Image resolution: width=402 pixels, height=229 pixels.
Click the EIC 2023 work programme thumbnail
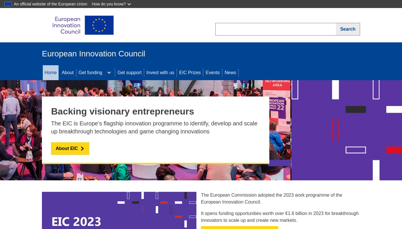[x=119, y=210]
